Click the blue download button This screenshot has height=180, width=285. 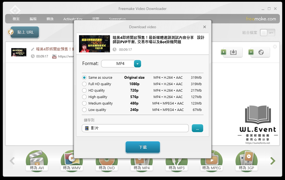click(143, 147)
